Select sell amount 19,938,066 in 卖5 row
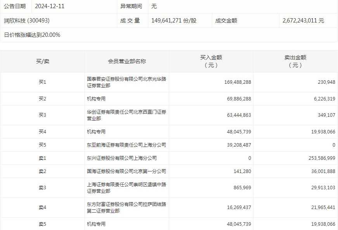 [x=323, y=224]
